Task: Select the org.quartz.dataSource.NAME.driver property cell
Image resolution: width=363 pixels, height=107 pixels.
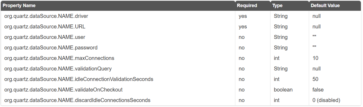Action: [118, 16]
